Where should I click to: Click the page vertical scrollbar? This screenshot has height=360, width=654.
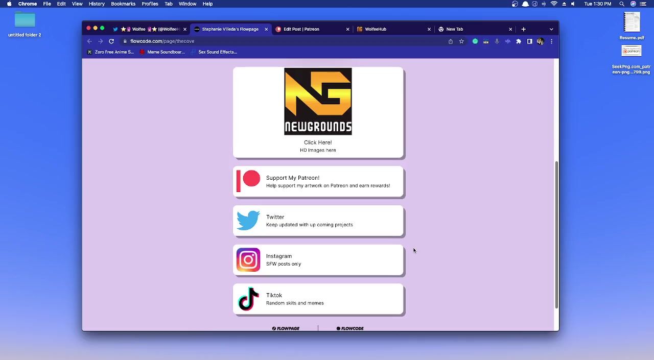(x=556, y=235)
